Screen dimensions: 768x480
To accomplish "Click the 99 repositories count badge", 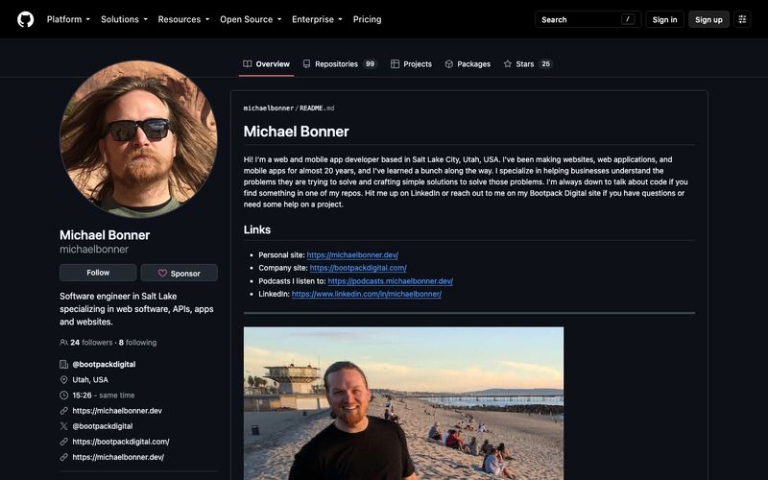I will [x=371, y=64].
